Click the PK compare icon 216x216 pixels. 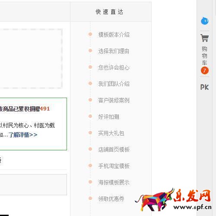pyautogui.click(x=205, y=87)
